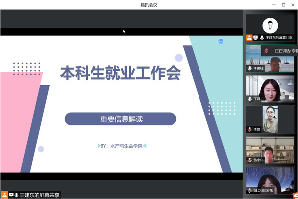Click the muted mic icon beside DLOU name
The image size is (298, 199).
[250, 190]
